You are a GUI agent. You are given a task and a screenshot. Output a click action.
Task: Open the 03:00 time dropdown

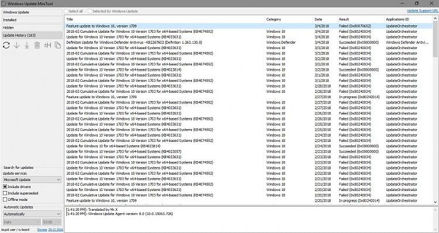coord(52,222)
